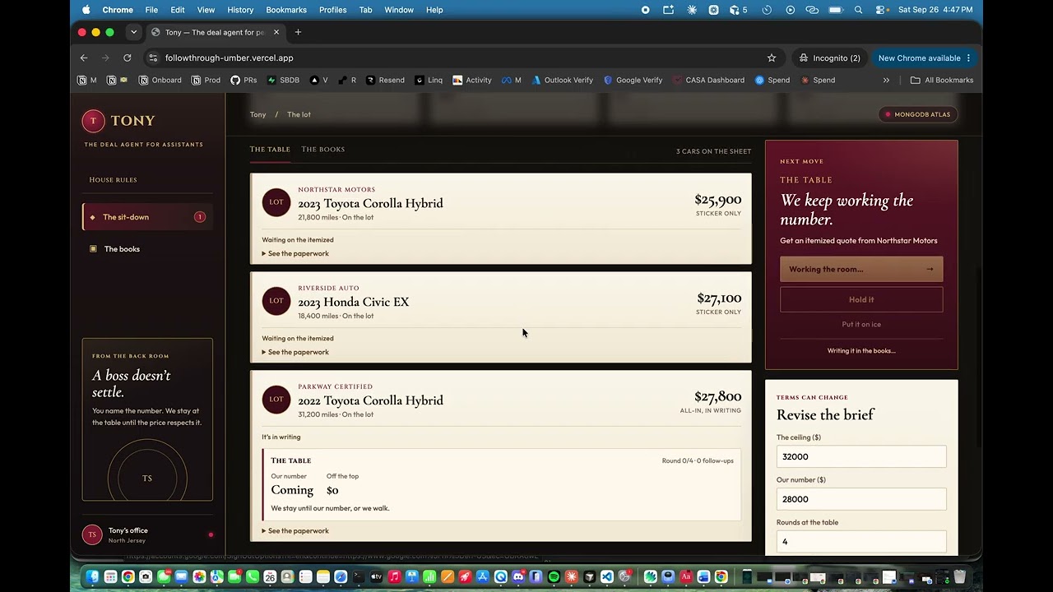Open a new browser tab with plus icon
1053x592 pixels.
point(298,32)
